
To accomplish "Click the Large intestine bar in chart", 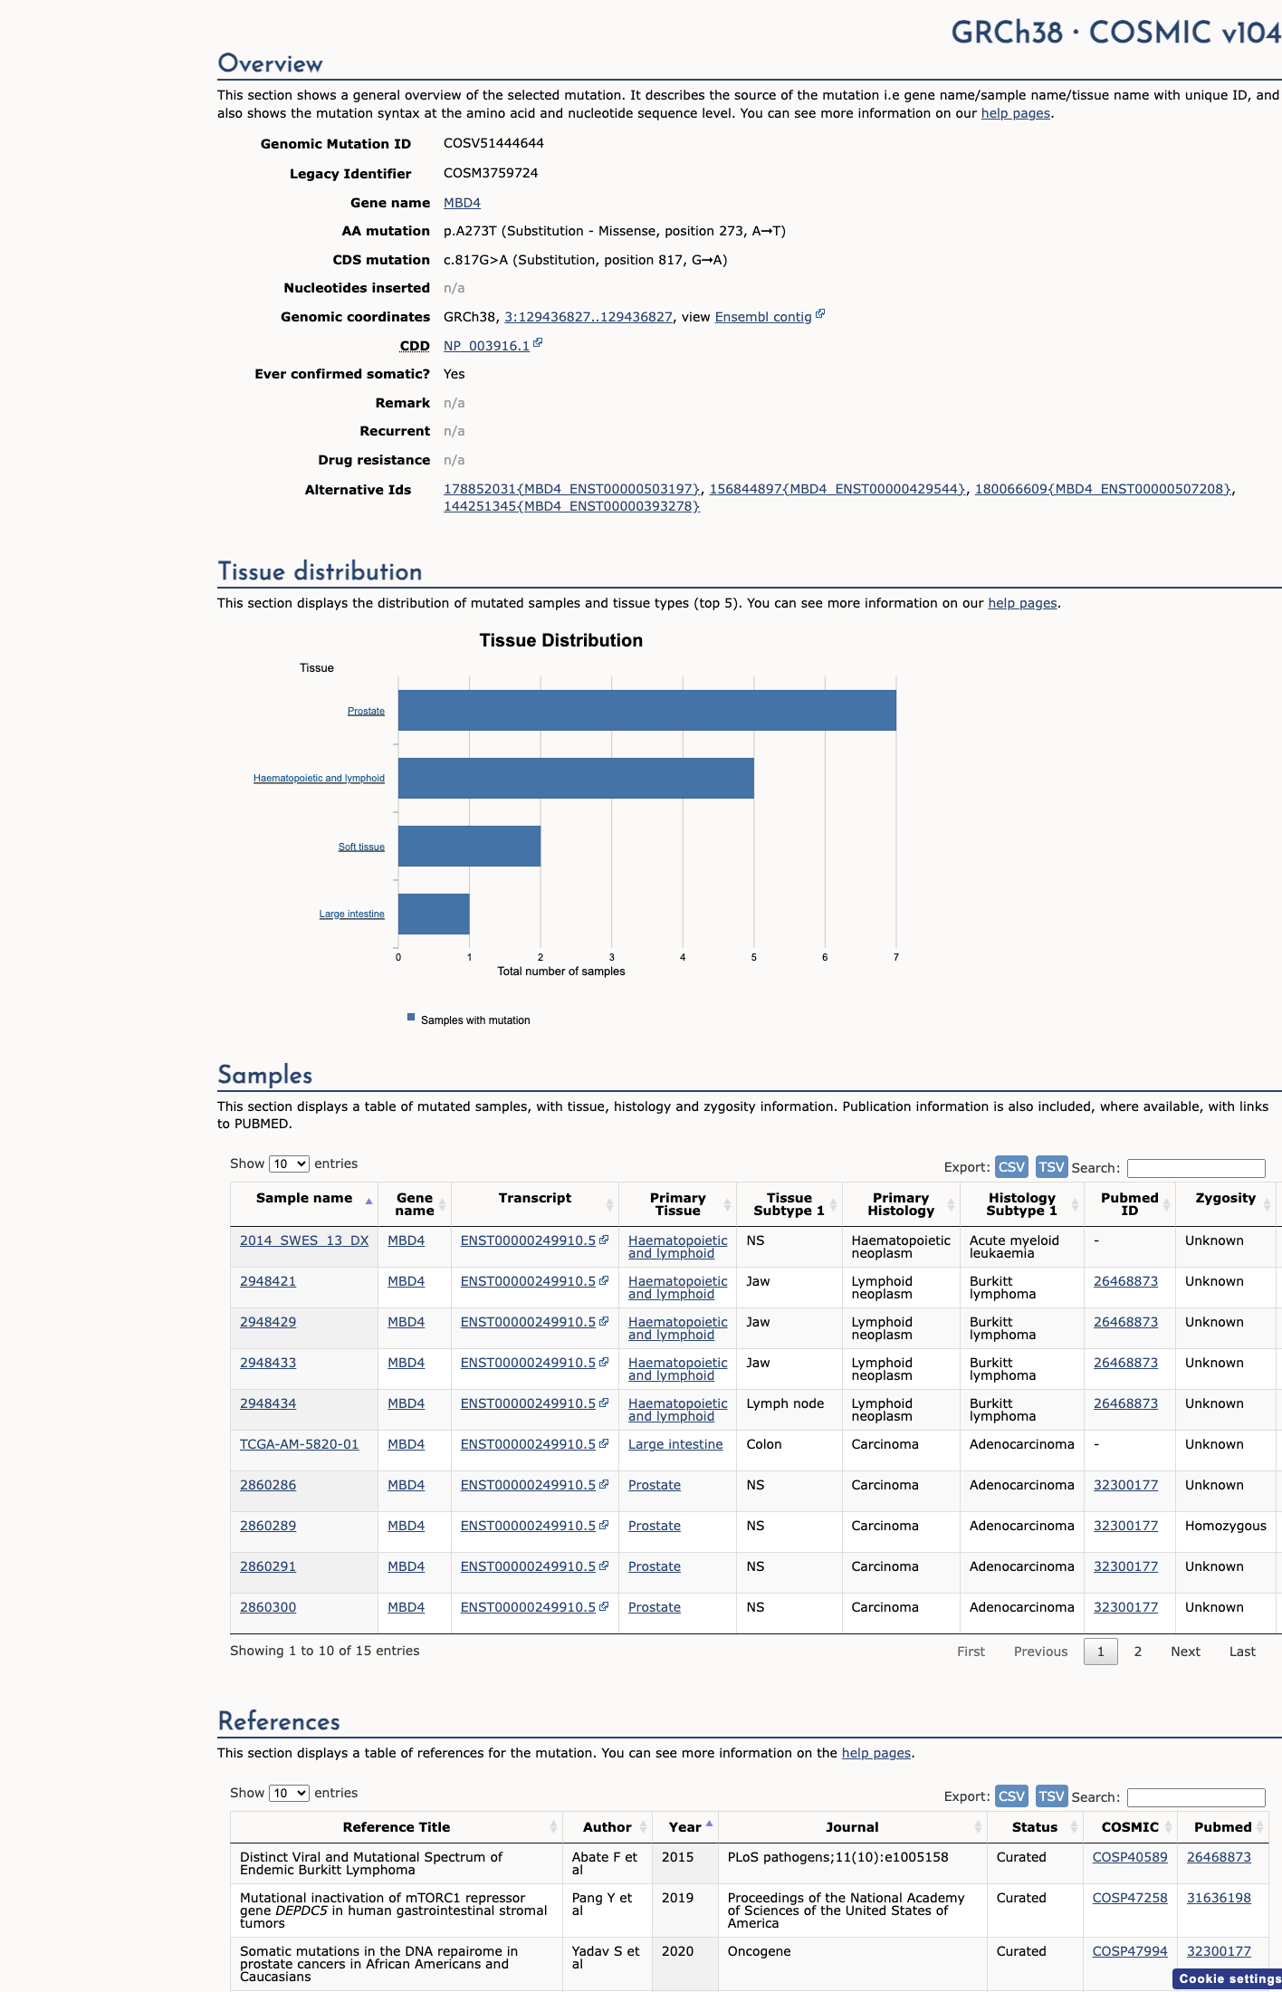I will click(x=434, y=914).
